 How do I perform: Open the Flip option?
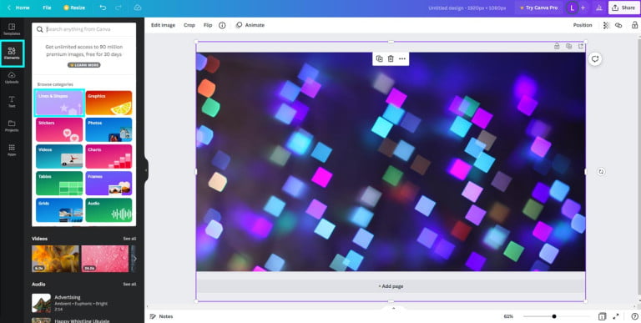[208, 25]
